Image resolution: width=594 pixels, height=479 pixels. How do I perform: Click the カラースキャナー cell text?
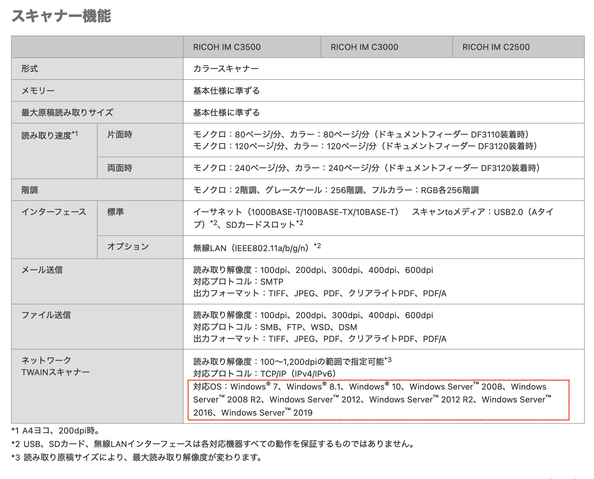tap(226, 69)
